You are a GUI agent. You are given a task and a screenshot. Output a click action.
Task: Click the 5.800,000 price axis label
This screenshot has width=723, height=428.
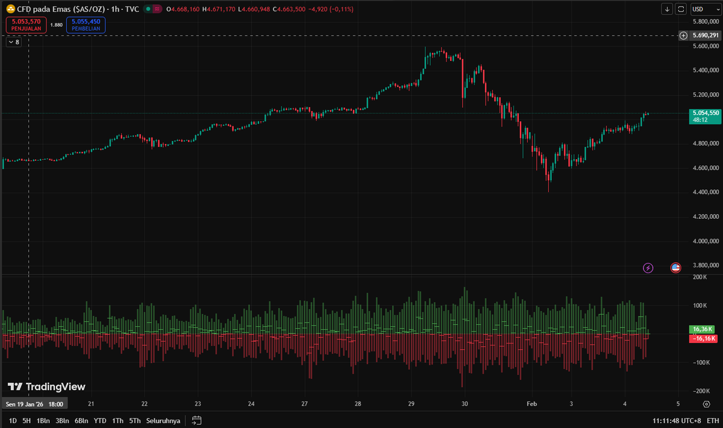706,22
